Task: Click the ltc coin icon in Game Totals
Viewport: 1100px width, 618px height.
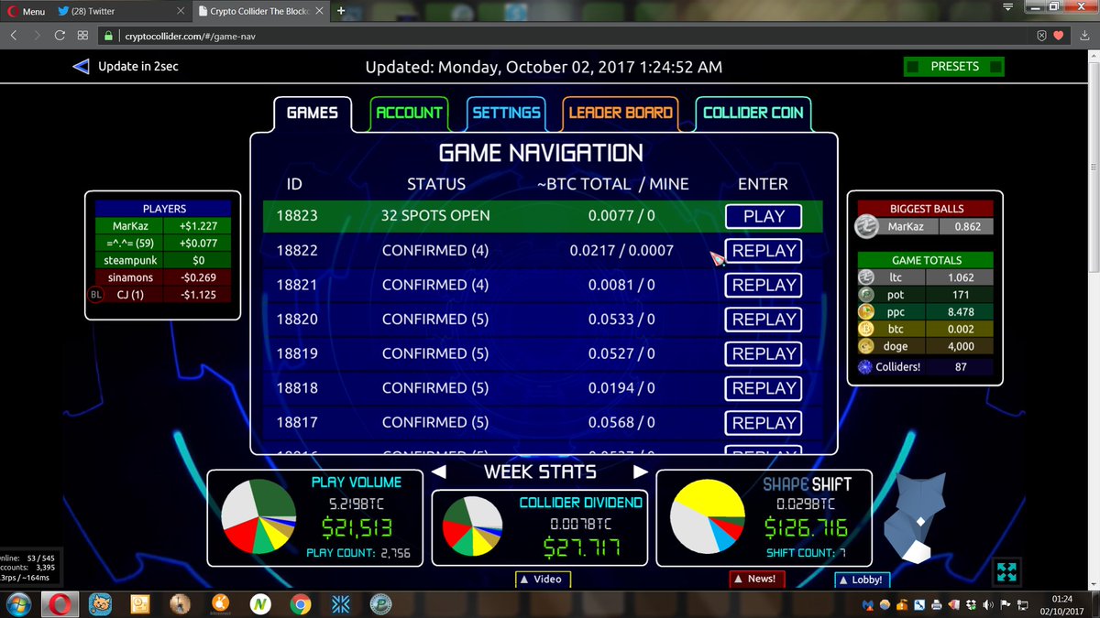Action: (x=866, y=277)
